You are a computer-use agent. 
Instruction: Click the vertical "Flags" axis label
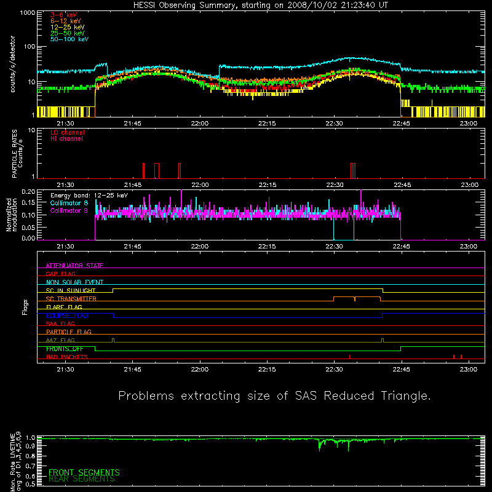(x=25, y=307)
